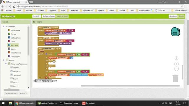Screen dimensions: 189x106
Task: Switch to Дизайнер view
Action: pos(173,16)
